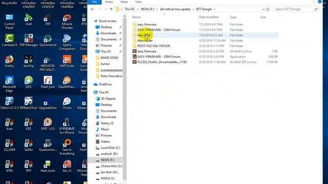Screen dimensions: 328x184
Task: Switch to the View ribbon tab
Action: click(138, 2)
